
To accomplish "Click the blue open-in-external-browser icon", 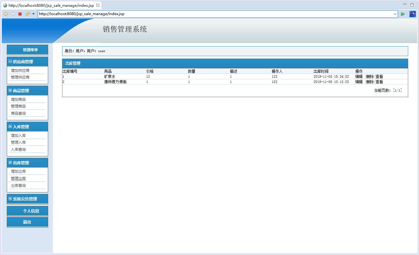I will click(x=412, y=14).
